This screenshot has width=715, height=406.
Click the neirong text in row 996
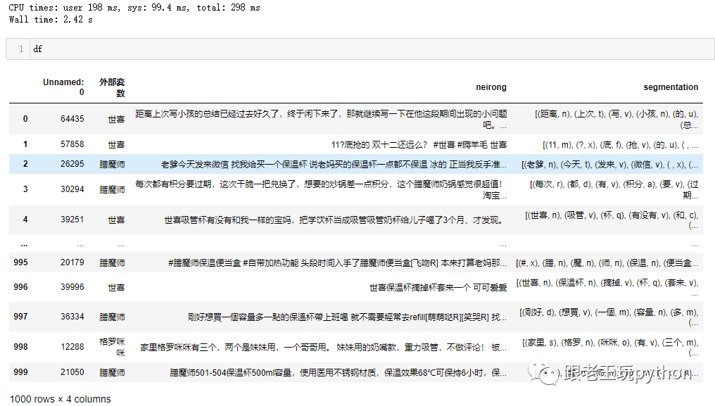pyautogui.click(x=438, y=287)
